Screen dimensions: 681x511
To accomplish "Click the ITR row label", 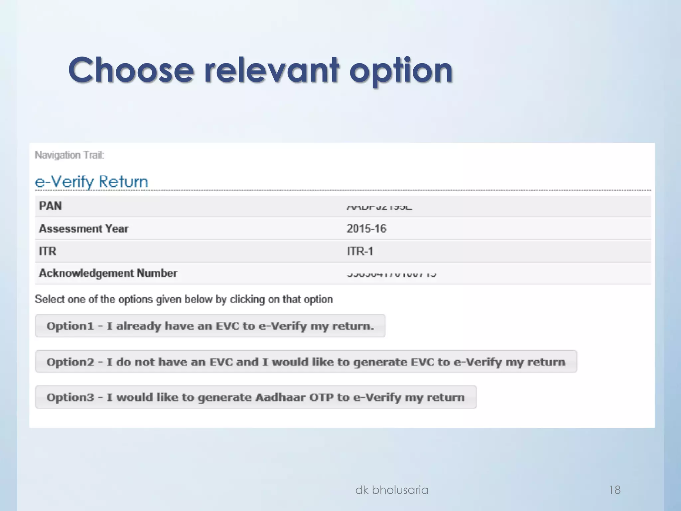I will click(x=48, y=251).
